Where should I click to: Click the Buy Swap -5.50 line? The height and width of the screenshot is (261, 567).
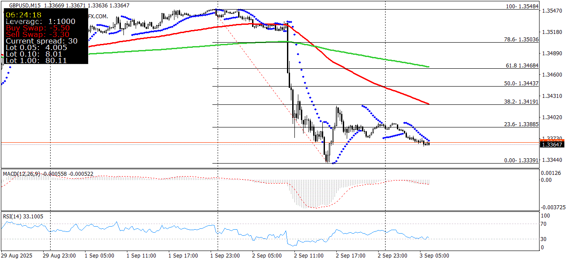point(38,27)
